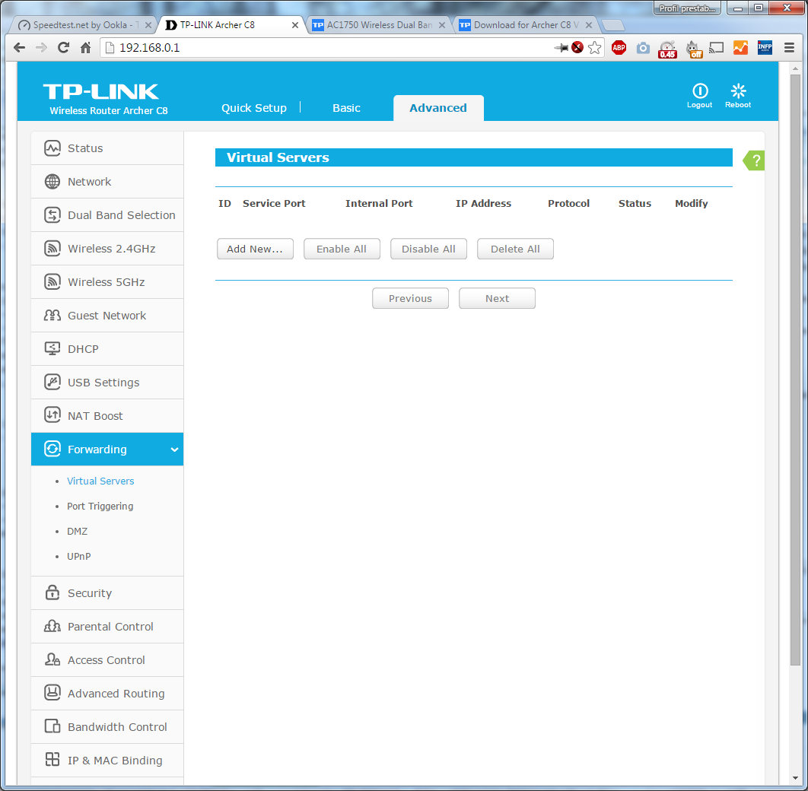Collapse the Forwarding menu chevron
This screenshot has height=791, width=808.
pyautogui.click(x=174, y=450)
